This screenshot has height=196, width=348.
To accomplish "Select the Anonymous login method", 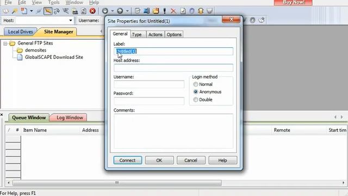I will click(x=196, y=92).
